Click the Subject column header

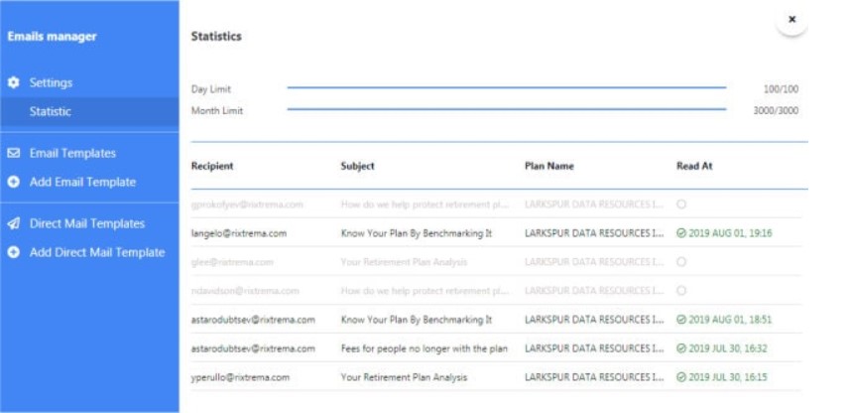pos(357,166)
